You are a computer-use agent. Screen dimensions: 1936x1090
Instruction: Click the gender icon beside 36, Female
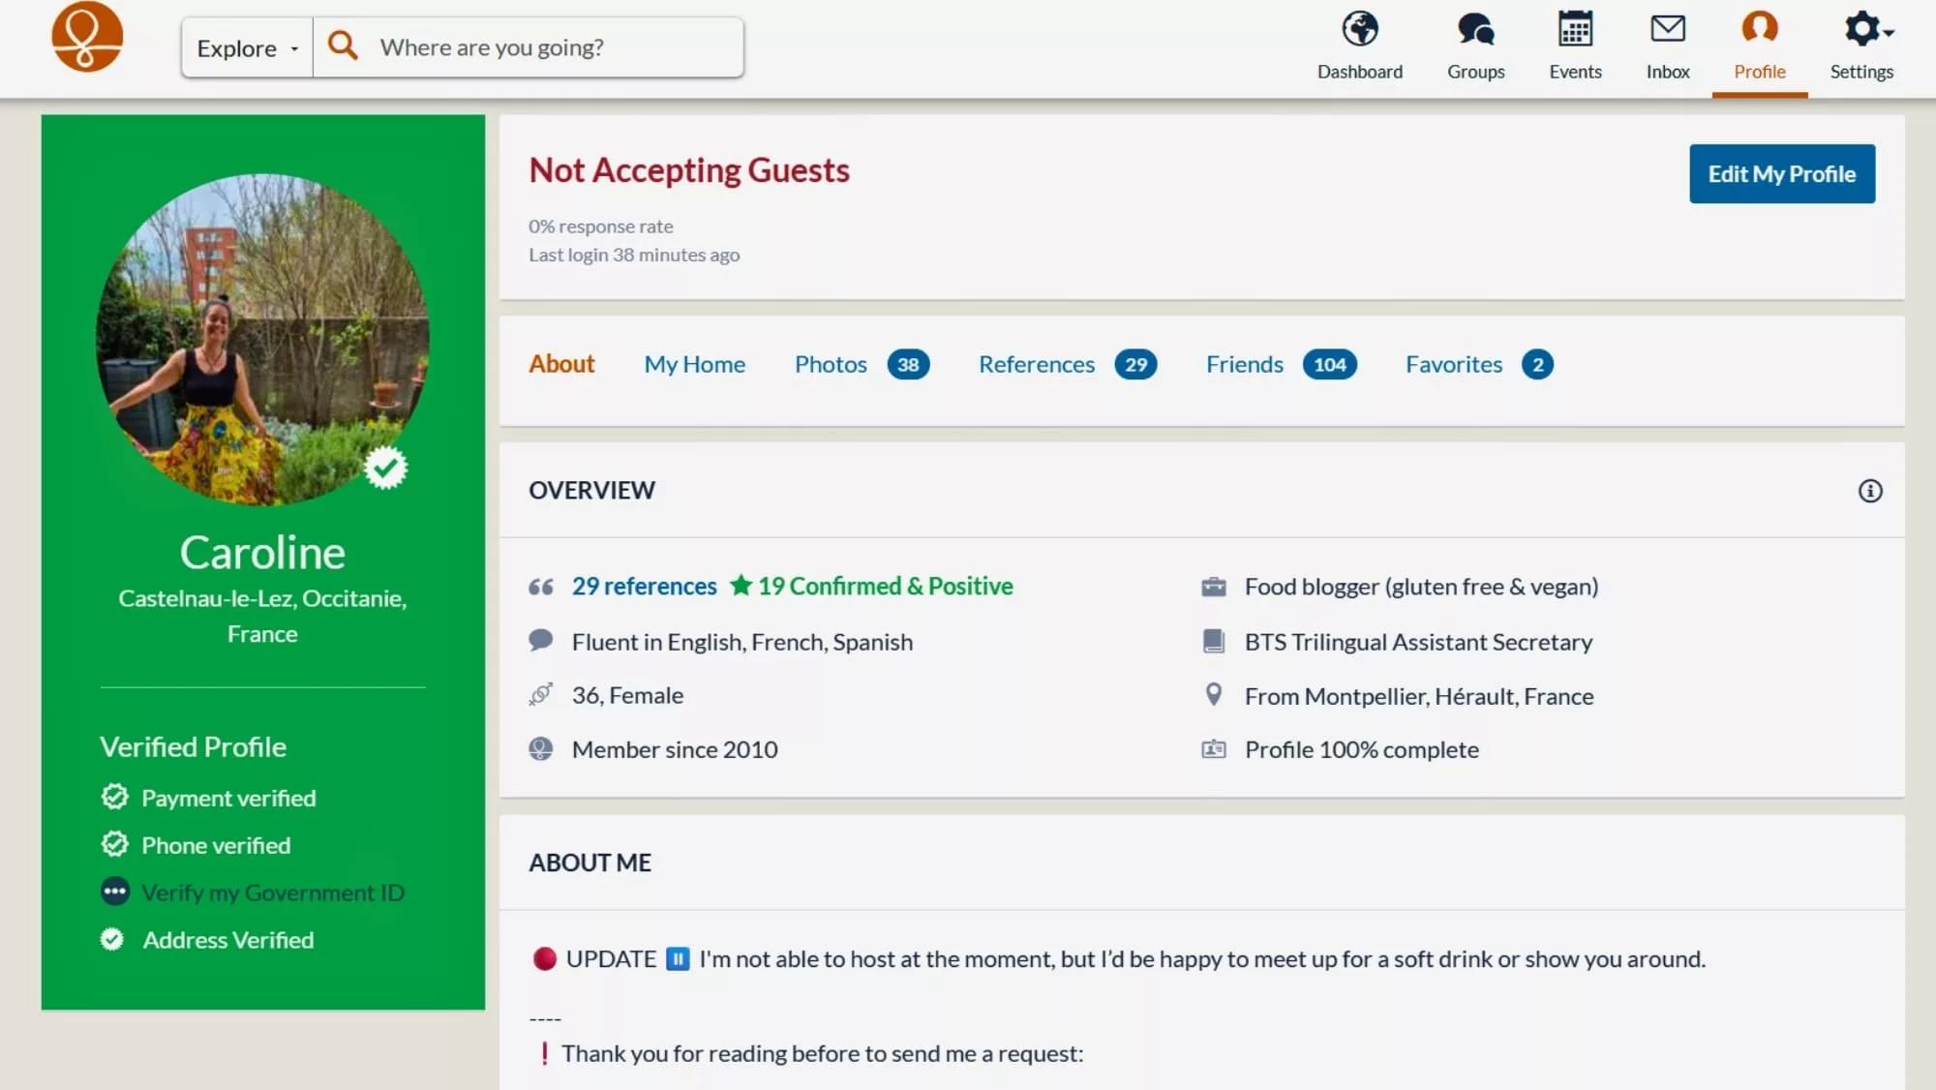541,694
